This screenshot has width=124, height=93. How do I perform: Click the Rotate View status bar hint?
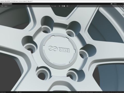click(3, 92)
